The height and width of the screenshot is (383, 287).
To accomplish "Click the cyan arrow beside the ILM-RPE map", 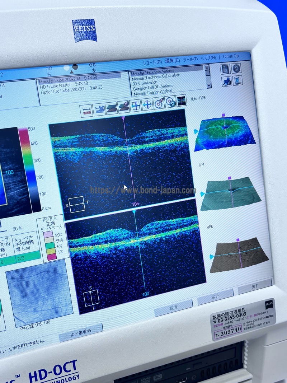I will [x=196, y=131].
